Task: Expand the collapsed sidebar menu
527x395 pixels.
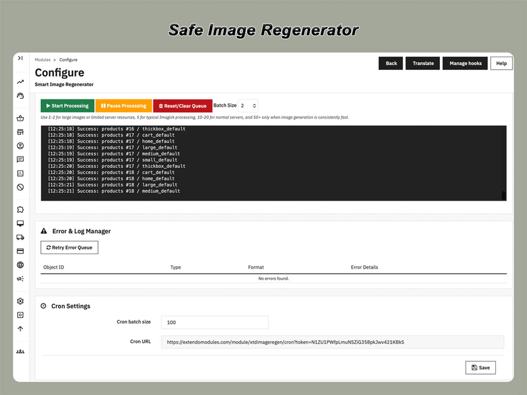Action: pyautogui.click(x=20, y=58)
